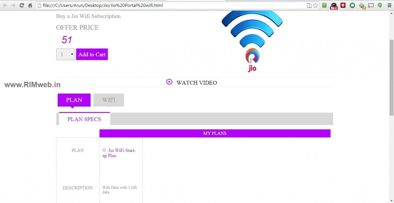Screen dimensions: 394x203
Task: Click the MY PLANS header bar
Action: 215,133
